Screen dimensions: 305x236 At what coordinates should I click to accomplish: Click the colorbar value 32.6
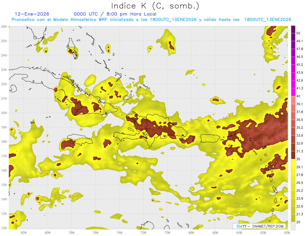300,143
